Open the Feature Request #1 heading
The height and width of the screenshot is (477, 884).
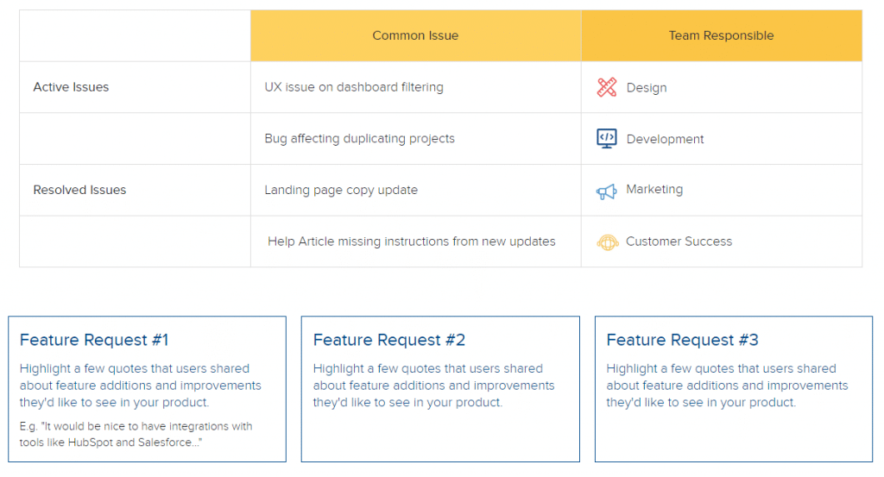pyautogui.click(x=94, y=340)
